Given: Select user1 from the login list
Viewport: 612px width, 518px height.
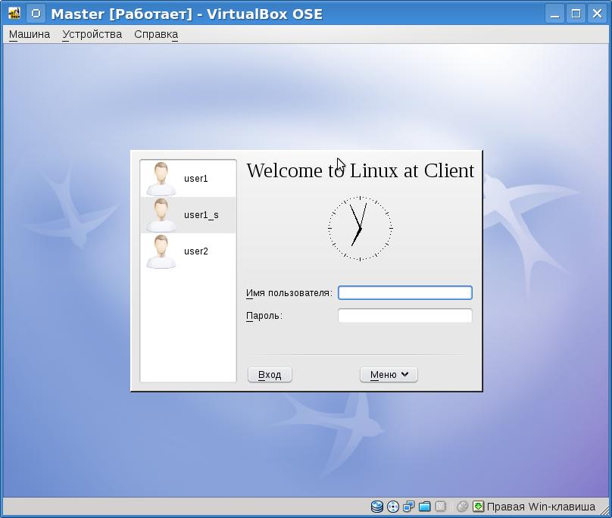Looking at the screenshot, I should click(x=189, y=179).
